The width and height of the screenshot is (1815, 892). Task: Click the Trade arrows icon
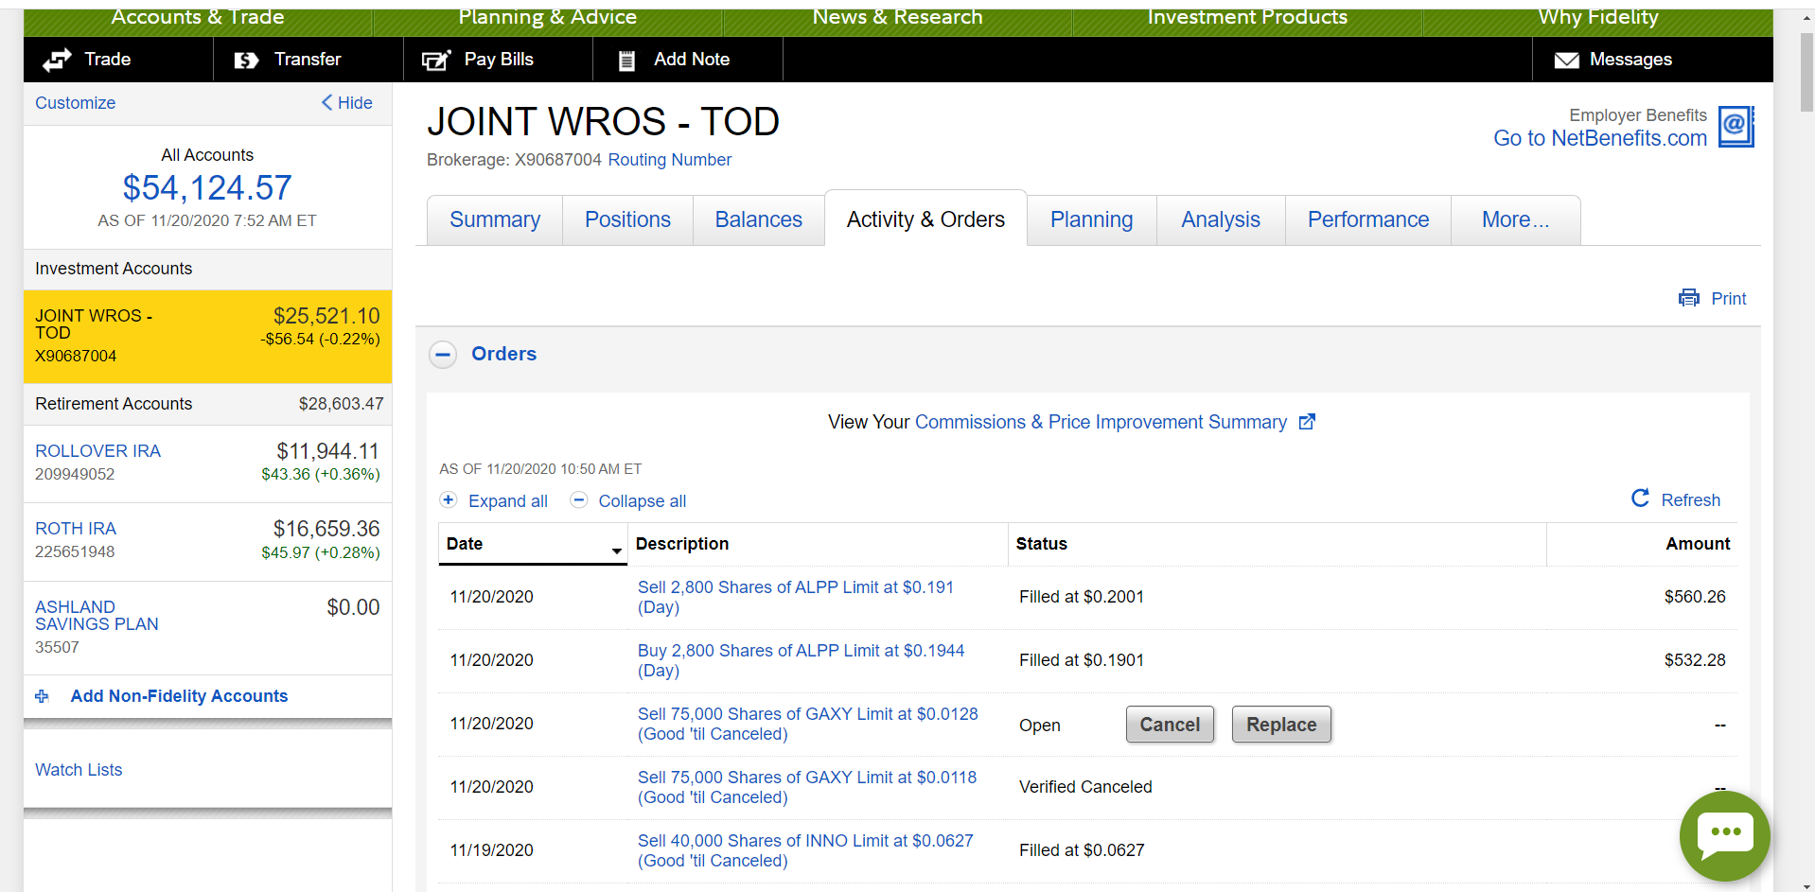(x=57, y=60)
